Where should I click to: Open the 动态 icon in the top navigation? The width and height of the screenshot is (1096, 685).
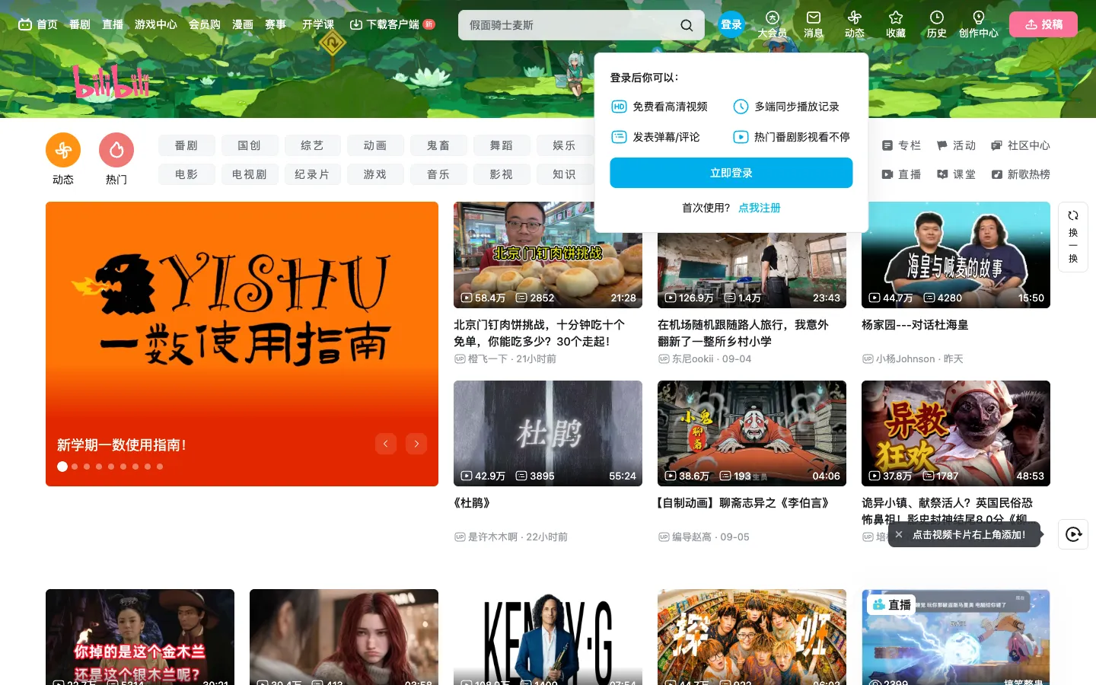855,24
